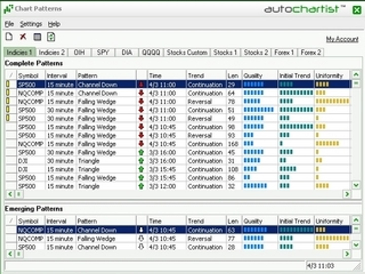This screenshot has height=274, width=365.
Task: Sort Emerging Patterns by the Trend column header
Action: [x=206, y=221]
